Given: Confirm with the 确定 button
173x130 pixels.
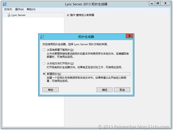Looking at the screenshot, I should (105, 90).
